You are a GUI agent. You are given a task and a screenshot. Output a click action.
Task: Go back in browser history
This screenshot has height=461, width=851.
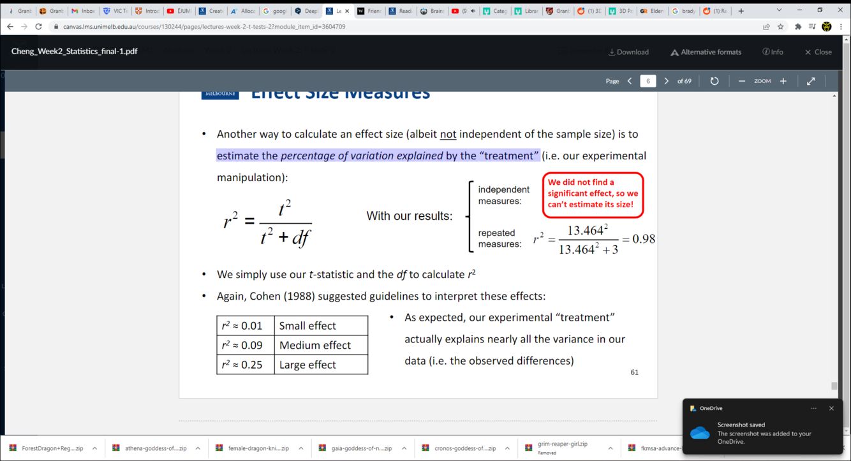[10, 27]
